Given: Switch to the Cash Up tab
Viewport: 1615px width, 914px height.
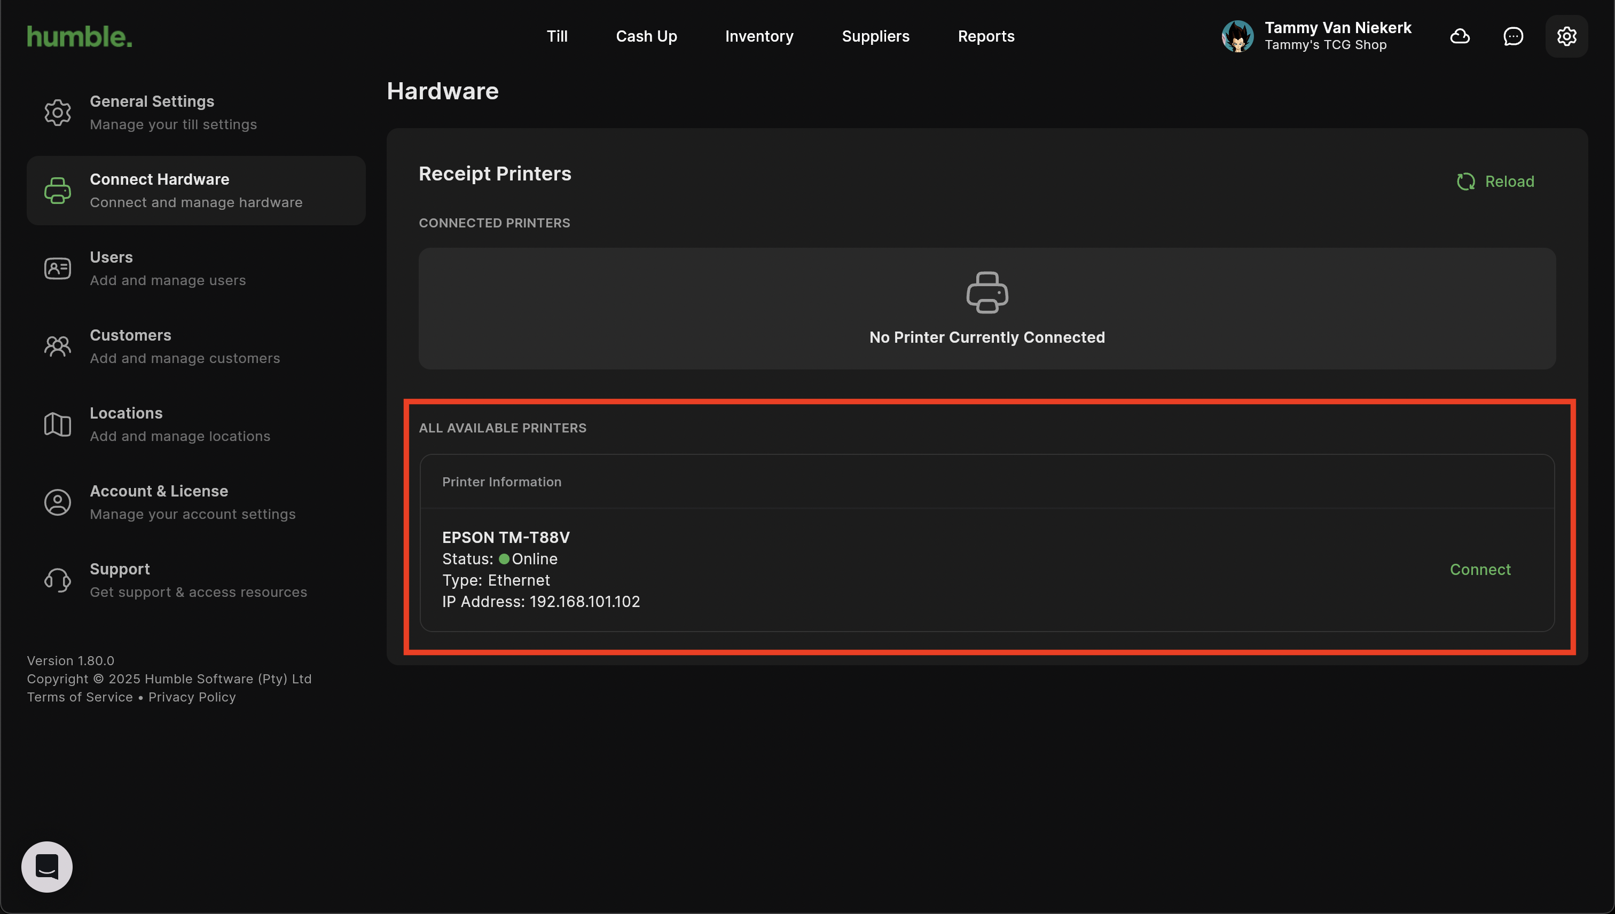Looking at the screenshot, I should click(x=646, y=36).
